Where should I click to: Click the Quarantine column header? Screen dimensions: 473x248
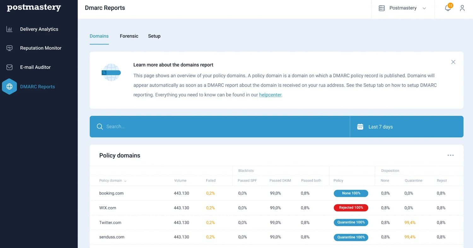[x=414, y=181]
